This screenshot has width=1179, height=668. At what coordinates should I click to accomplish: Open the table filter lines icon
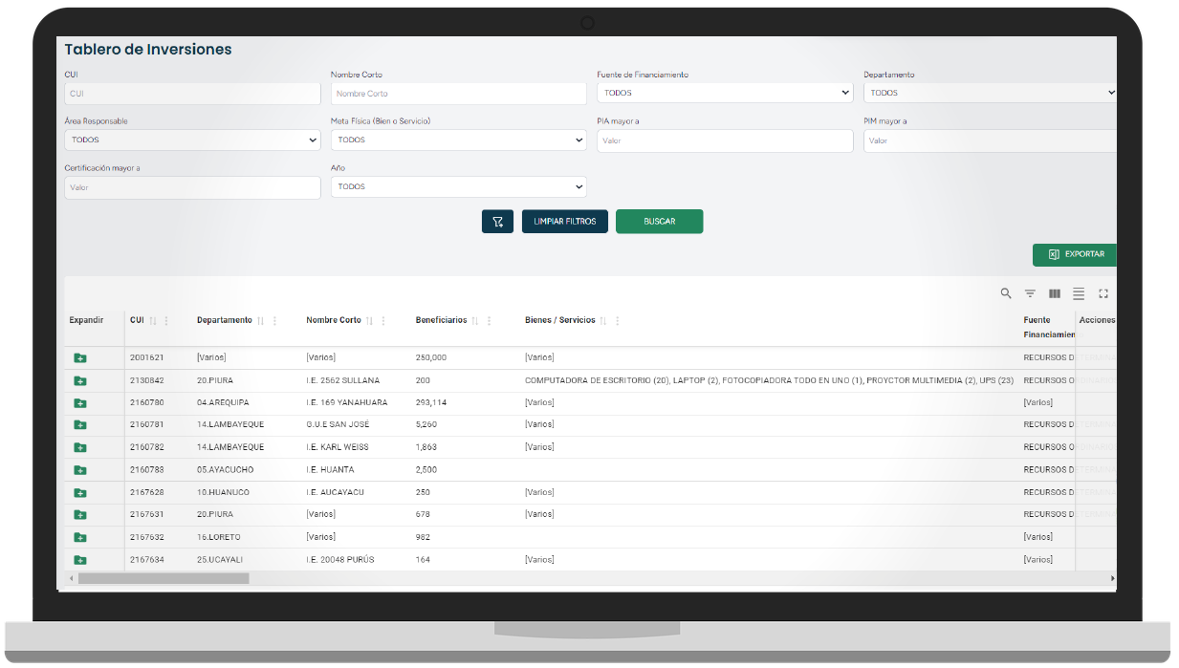click(x=1030, y=293)
